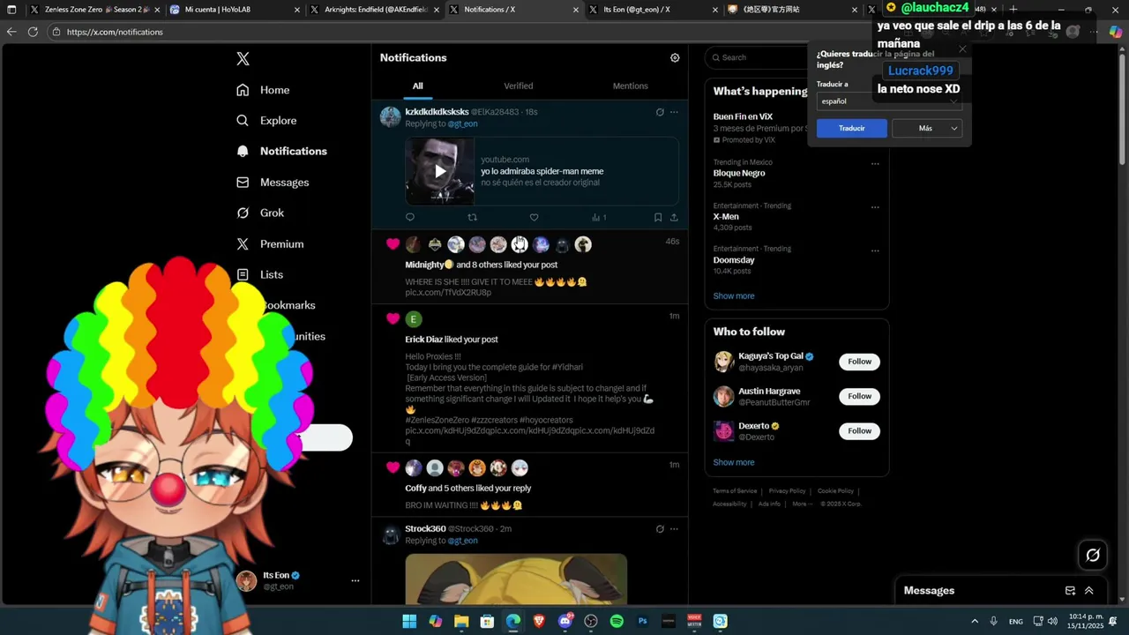Open kzkdkdkdksksks profile avatar
Viewport: 1129px width, 635px height.
coord(390,117)
